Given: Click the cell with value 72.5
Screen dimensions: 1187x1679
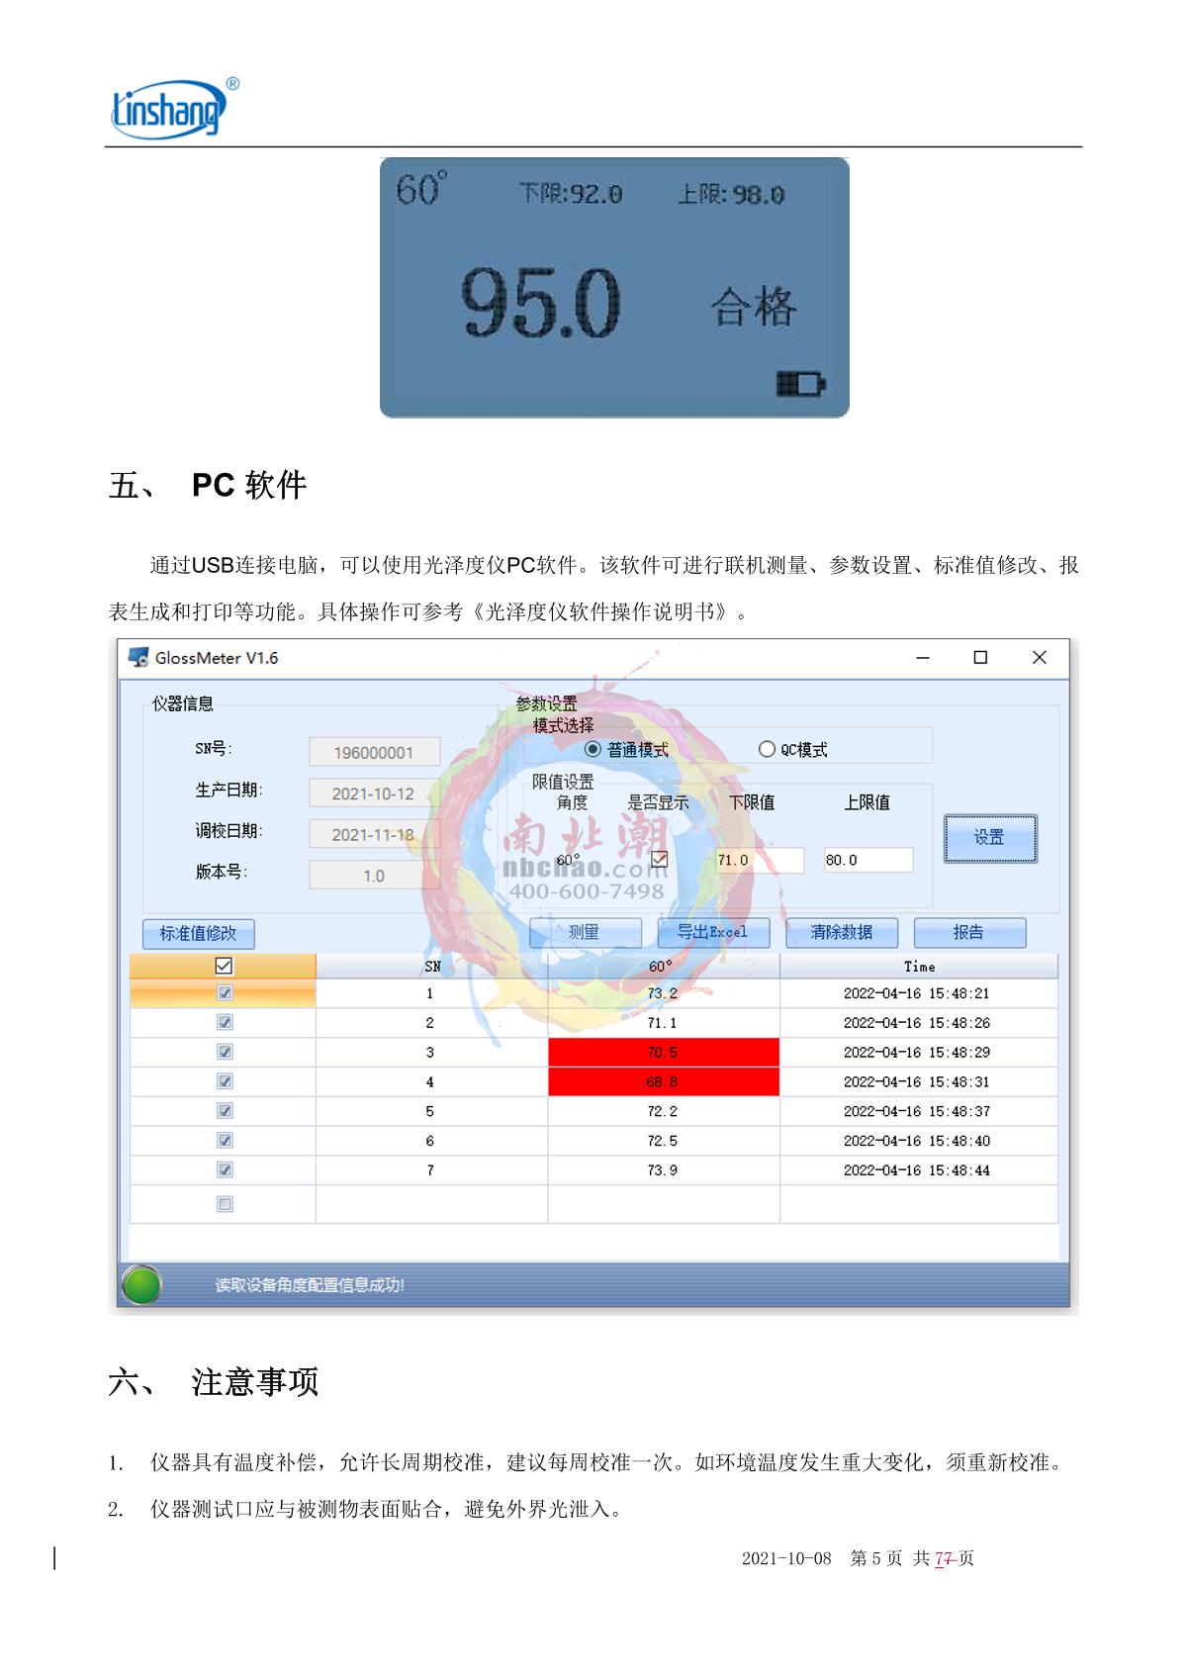Looking at the screenshot, I should (664, 1141).
